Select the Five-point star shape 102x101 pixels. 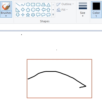[x=28, y=15]
